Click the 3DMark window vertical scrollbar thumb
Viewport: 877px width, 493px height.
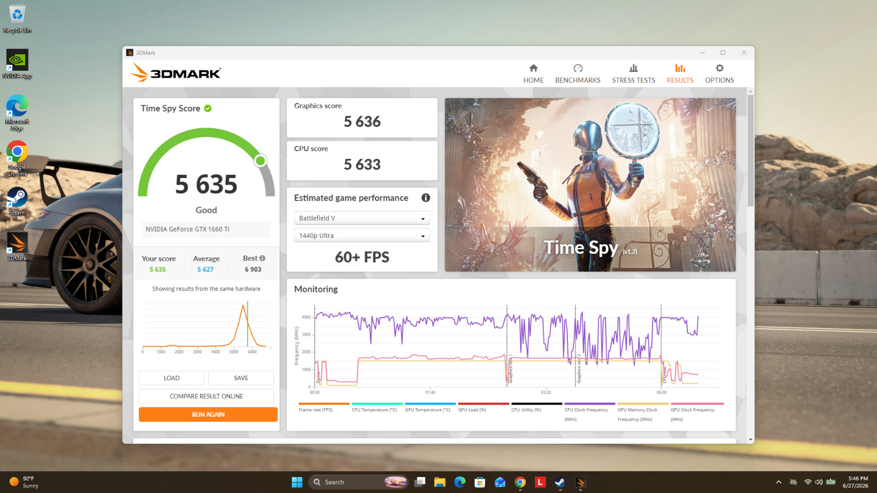coord(750,151)
